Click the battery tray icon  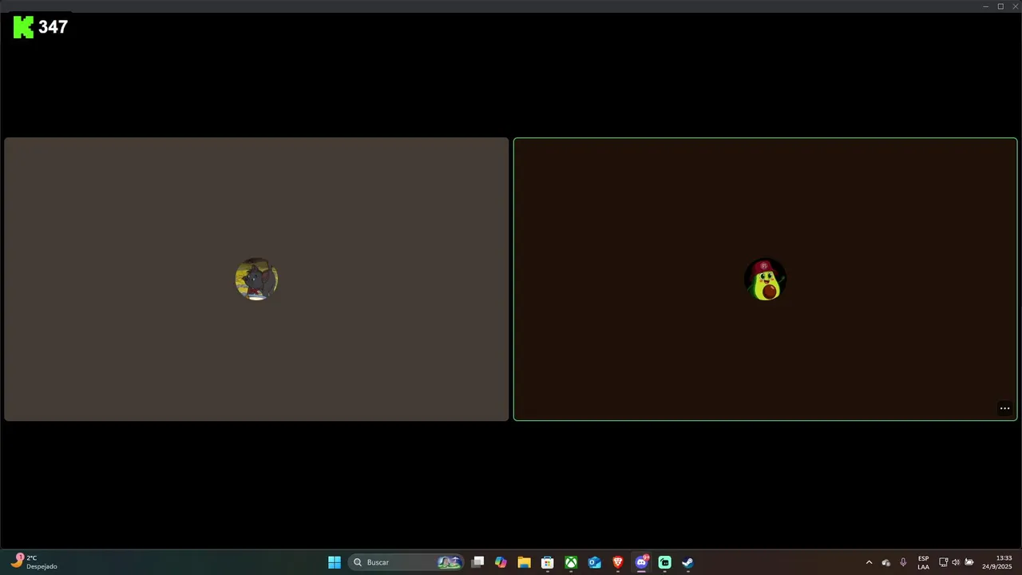coord(969,562)
